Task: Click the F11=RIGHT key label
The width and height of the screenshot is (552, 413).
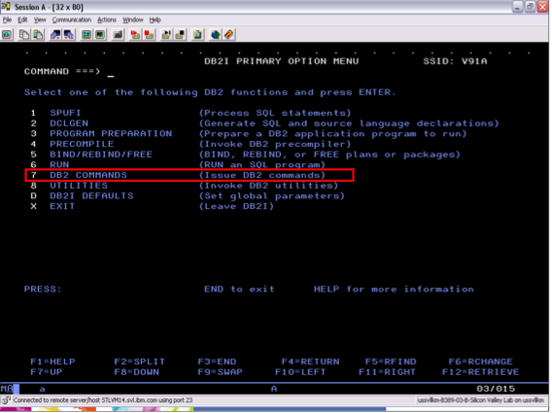Action: point(387,372)
